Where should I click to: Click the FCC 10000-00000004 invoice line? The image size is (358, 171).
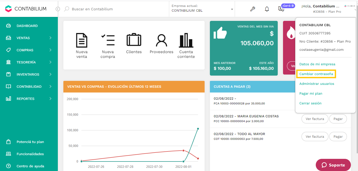pos(239,121)
